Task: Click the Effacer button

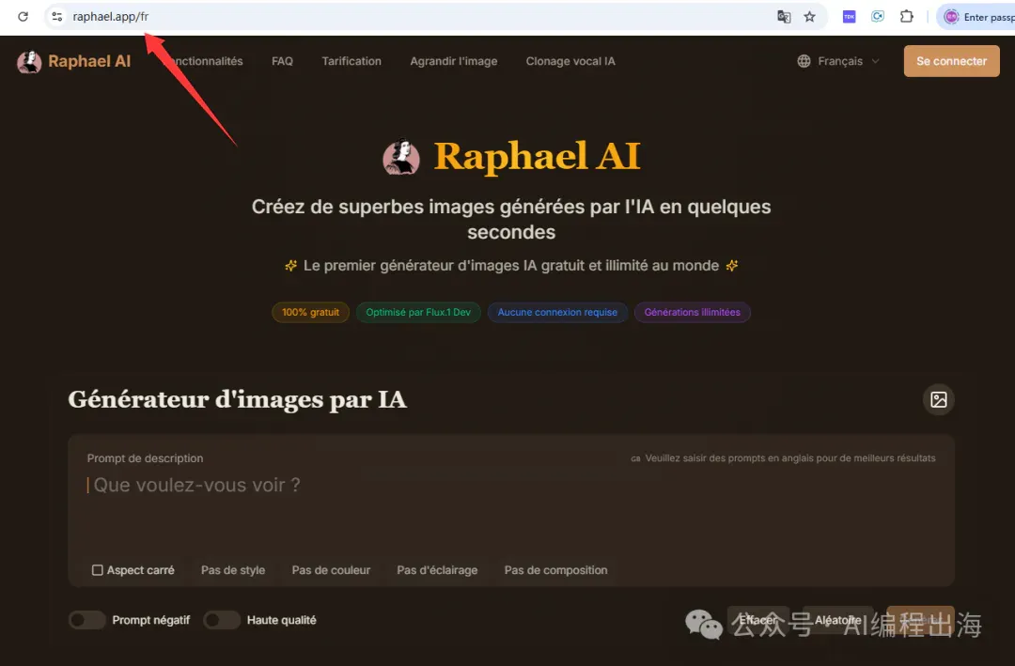Action: coord(758,620)
